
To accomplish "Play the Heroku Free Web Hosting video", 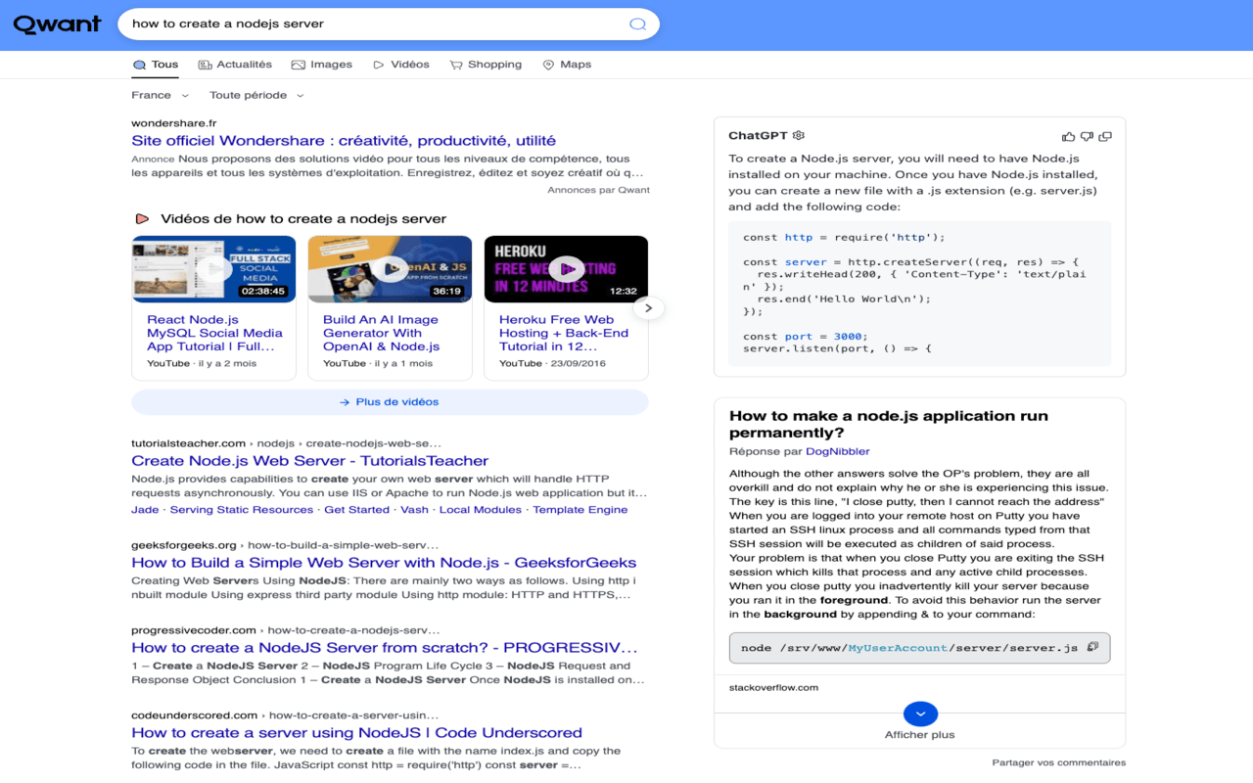I will pos(566,269).
